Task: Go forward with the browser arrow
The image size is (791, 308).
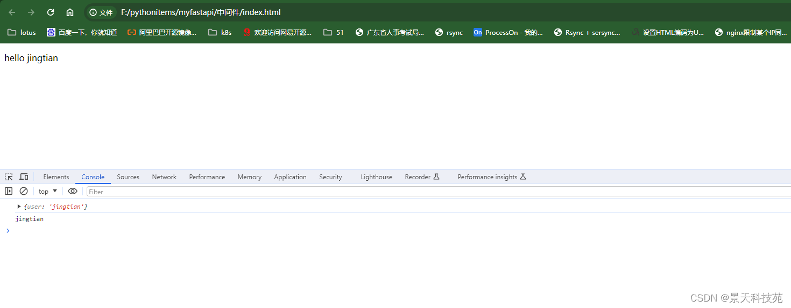Action: pyautogui.click(x=31, y=12)
